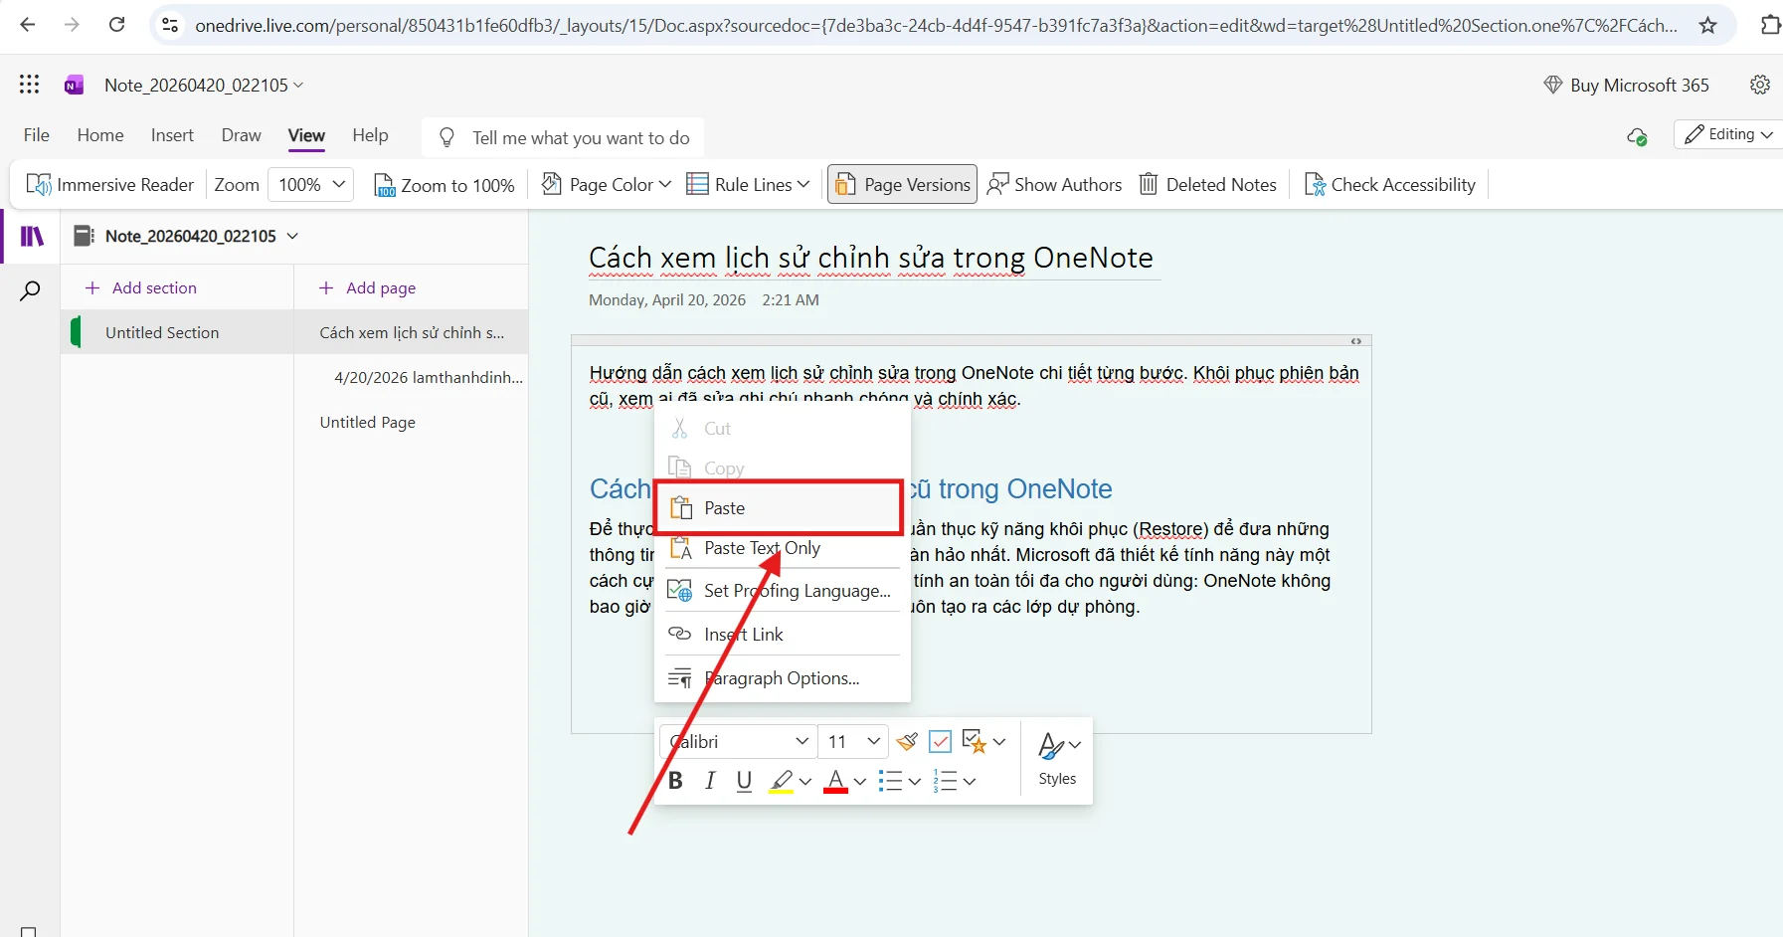Click Add page

367,287
